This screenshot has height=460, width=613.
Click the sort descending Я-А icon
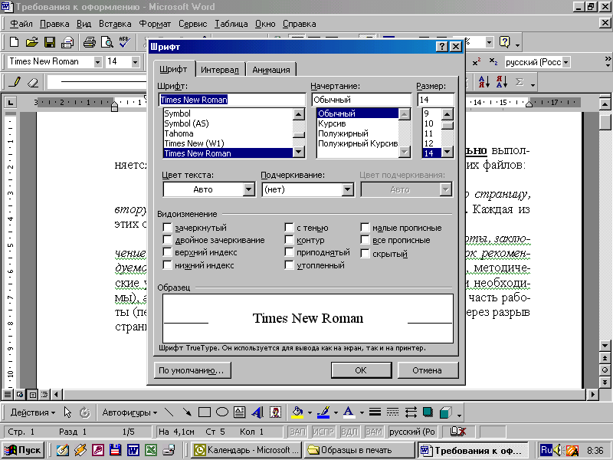click(x=502, y=82)
